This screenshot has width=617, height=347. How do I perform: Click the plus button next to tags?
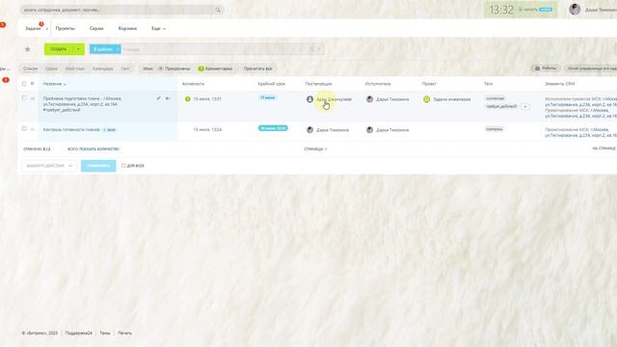pyautogui.click(x=524, y=107)
